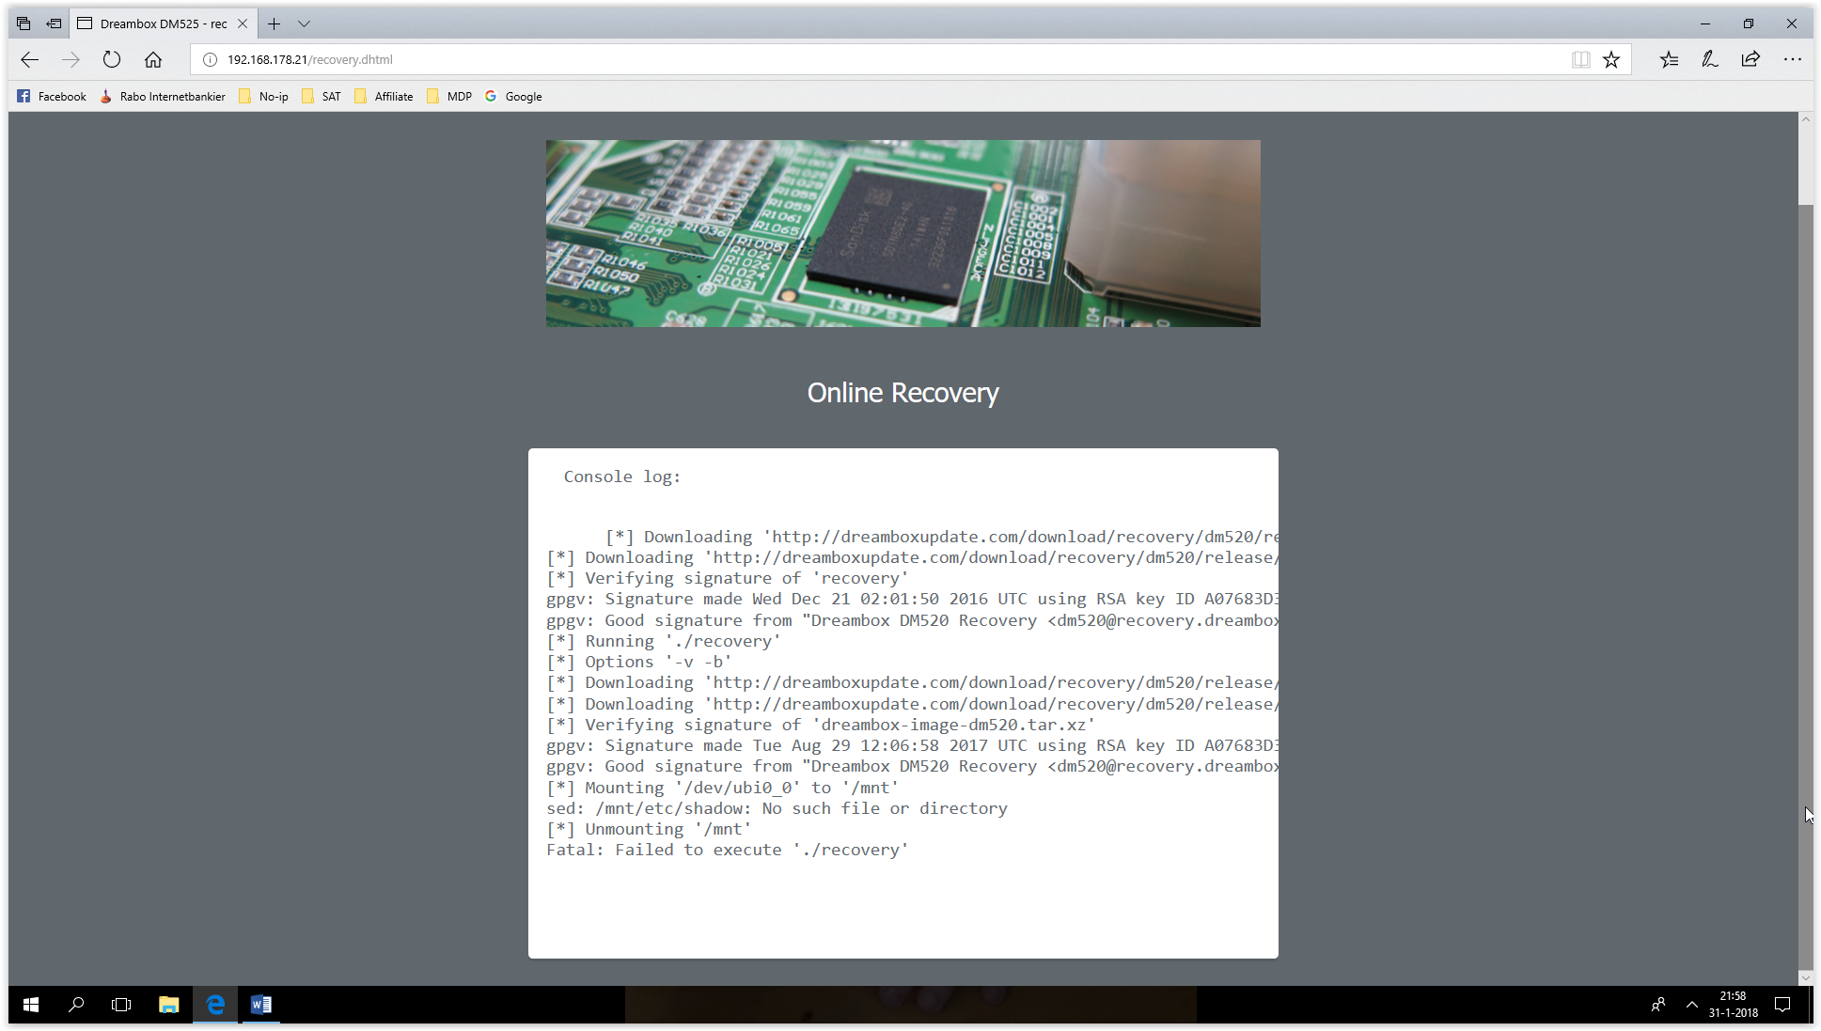Open the No-ip bookmarks folder
Screen dimensions: 1821x1031
point(264,96)
